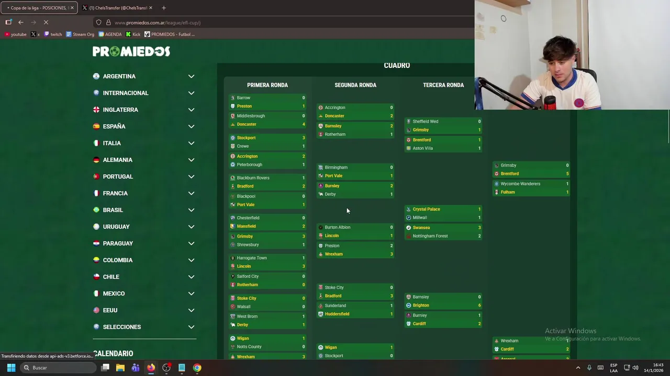Click the page vertical scrollbar
Viewport: 670px width, 376px height.
coord(667,125)
